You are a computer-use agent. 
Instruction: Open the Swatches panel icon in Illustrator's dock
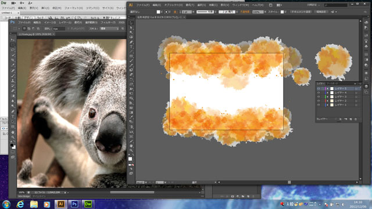click(366, 35)
